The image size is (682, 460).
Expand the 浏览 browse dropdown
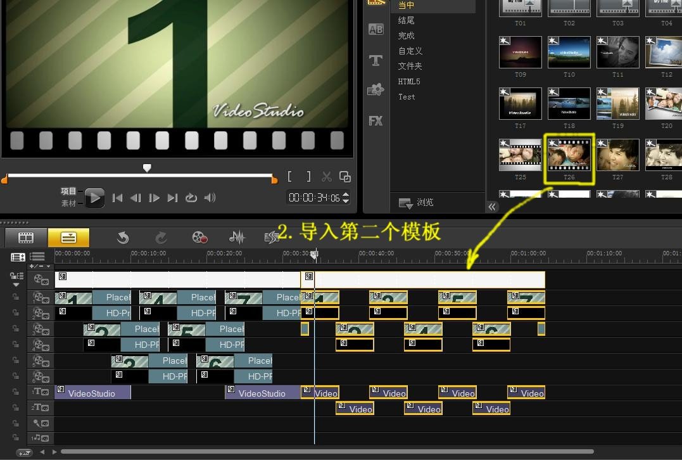(x=405, y=203)
